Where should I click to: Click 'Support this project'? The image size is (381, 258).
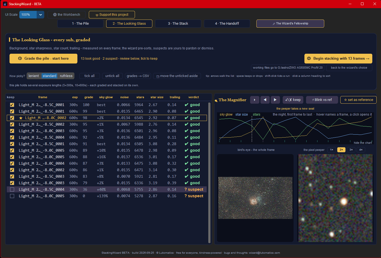click(x=112, y=15)
